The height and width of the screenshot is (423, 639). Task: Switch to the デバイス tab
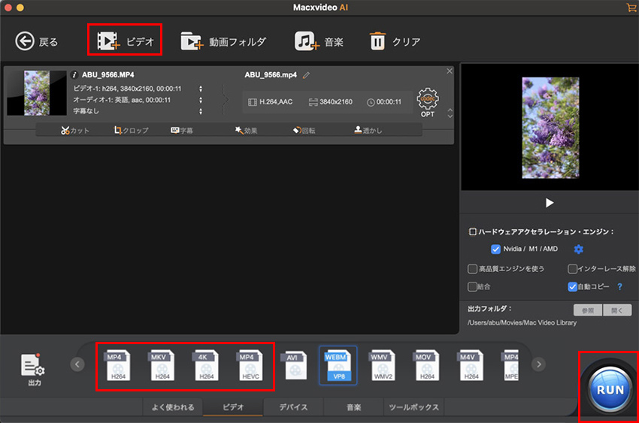coord(293,407)
